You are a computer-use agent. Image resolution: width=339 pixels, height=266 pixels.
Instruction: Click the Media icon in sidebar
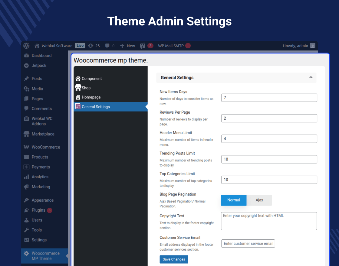pos(26,89)
